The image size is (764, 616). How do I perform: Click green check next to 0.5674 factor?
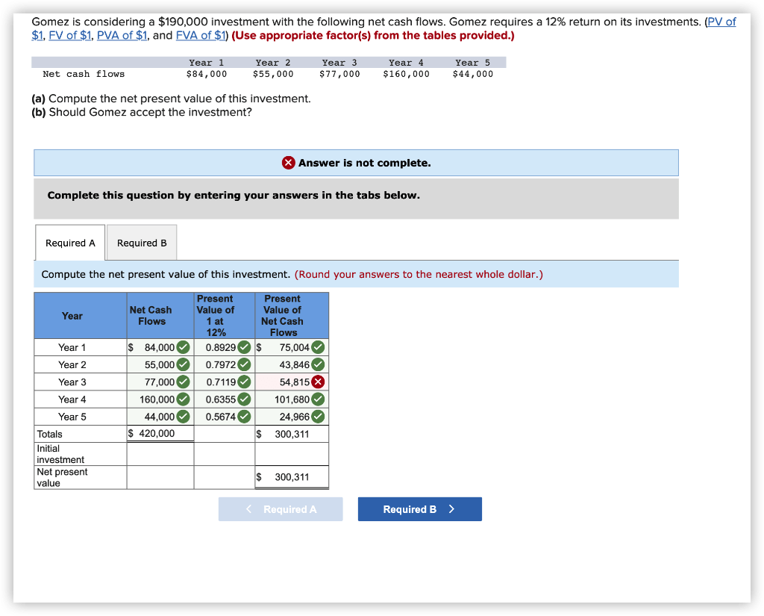point(244,417)
